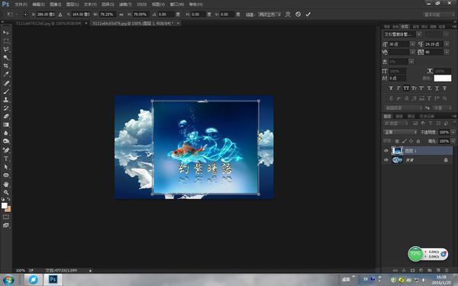This screenshot has height=286, width=458.
Task: Select the Eraser tool
Action: point(6,116)
